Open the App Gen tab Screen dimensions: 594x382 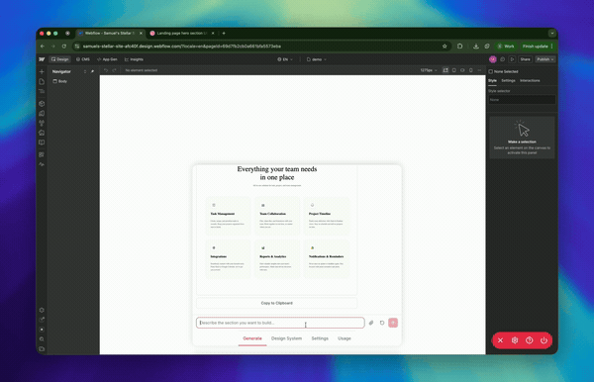(107, 59)
